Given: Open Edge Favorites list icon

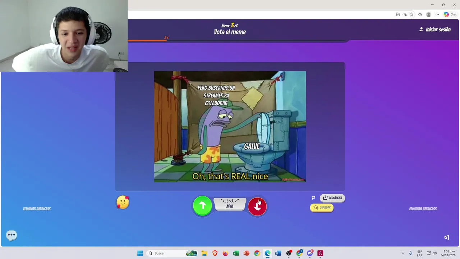Looking at the screenshot, I should click(420, 14).
